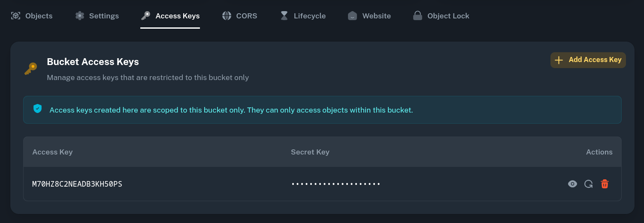Click the shield icon in the info banner
Screen dimensions: 644x223
pos(38,109)
